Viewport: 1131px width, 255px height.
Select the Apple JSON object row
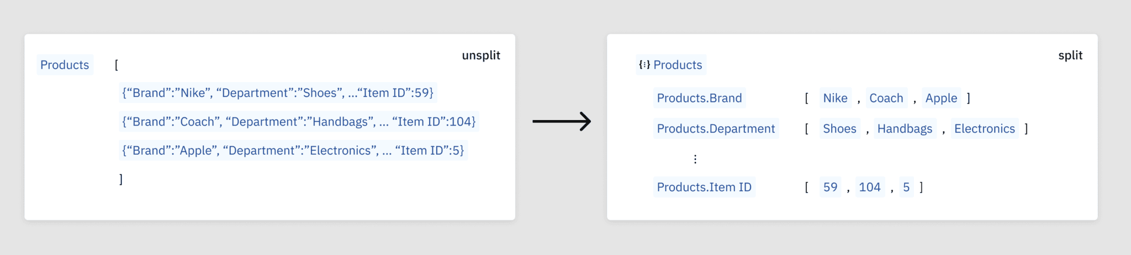293,150
